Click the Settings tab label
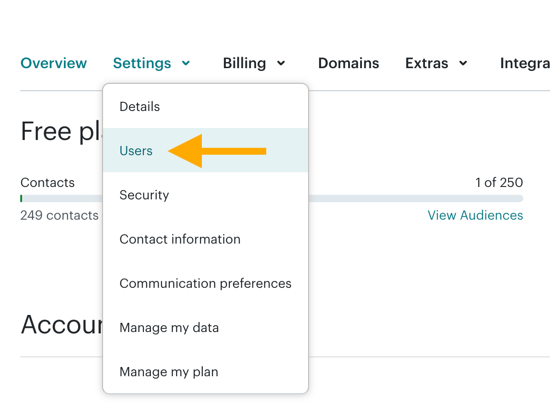Screen dimensions: 550x408 tap(142, 63)
